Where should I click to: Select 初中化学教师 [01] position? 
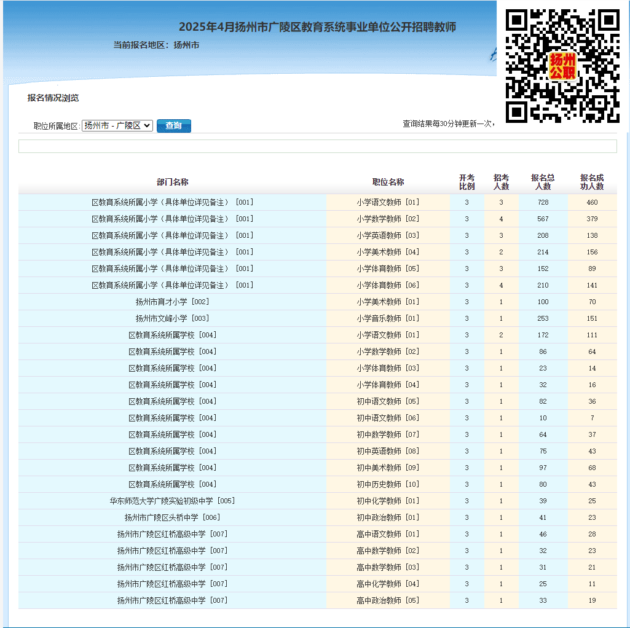pos(388,501)
